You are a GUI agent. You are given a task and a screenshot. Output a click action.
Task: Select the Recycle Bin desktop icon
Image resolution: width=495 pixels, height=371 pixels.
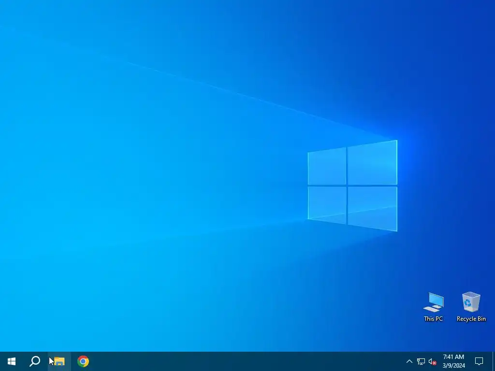471,307
